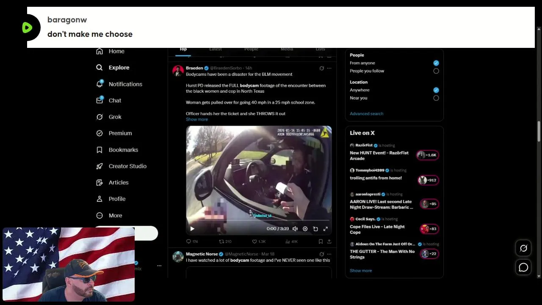Image resolution: width=542 pixels, height=305 pixels.
Task: Open floating Grok button at right
Action: pos(523,248)
